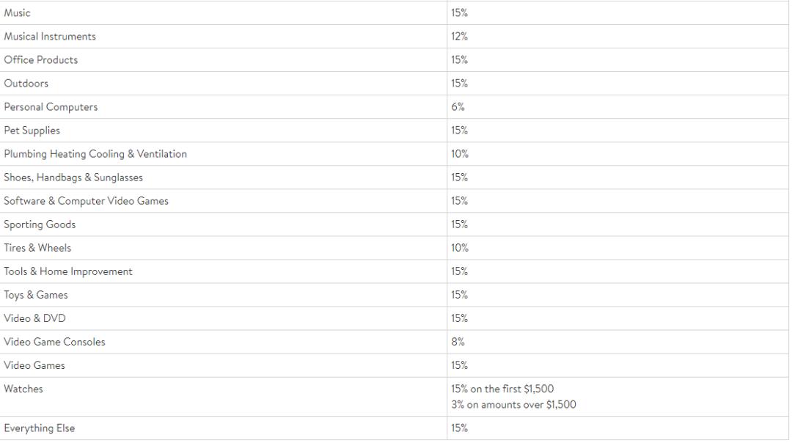
Task: Click the "3% on amounts over $1,500" text
Action: pos(513,404)
